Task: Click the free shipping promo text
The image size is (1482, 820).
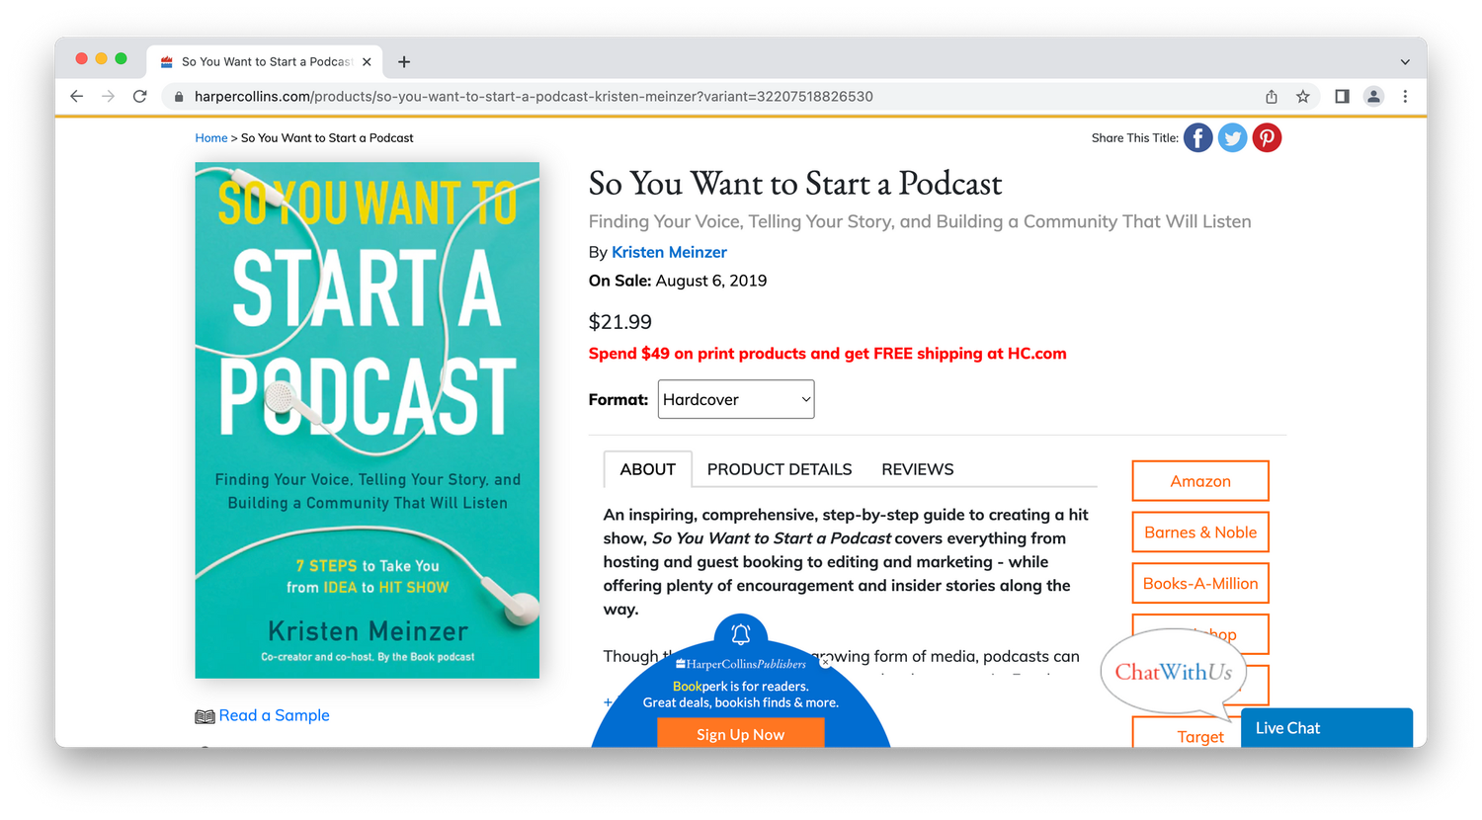Action: click(828, 354)
